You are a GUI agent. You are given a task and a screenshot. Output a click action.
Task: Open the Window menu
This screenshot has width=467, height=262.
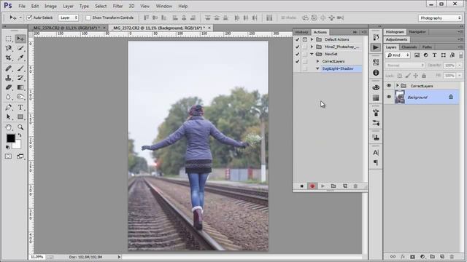[x=163, y=6]
